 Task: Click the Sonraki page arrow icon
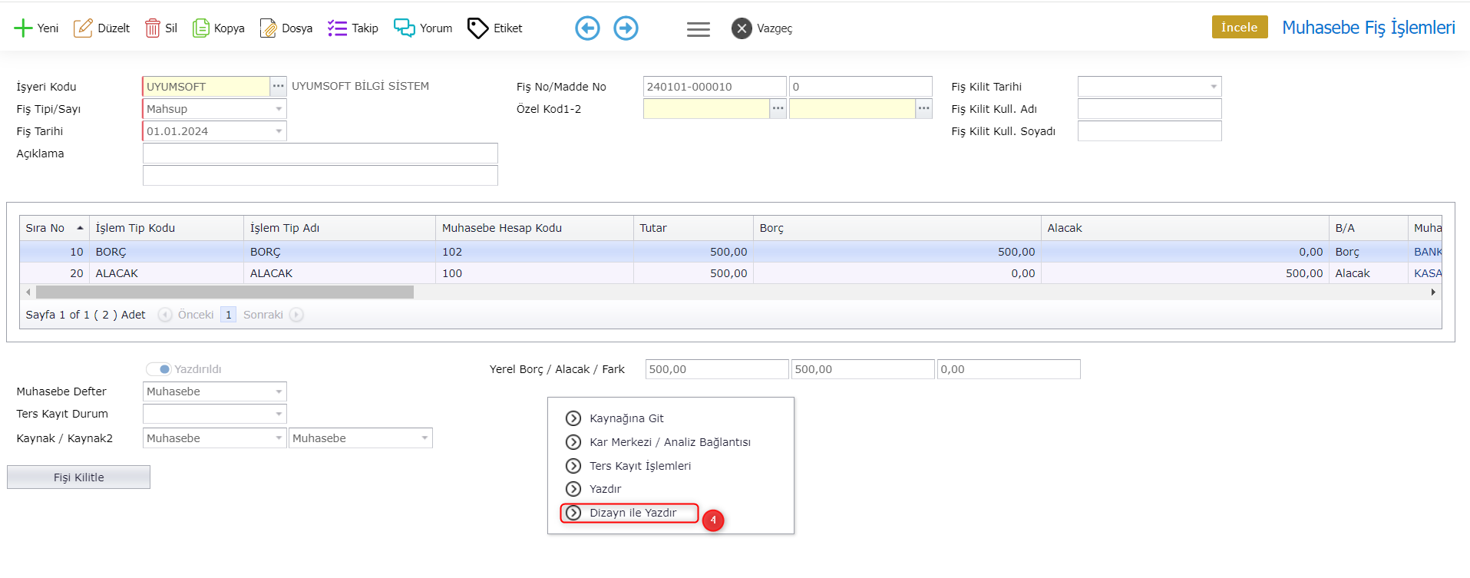click(x=296, y=315)
